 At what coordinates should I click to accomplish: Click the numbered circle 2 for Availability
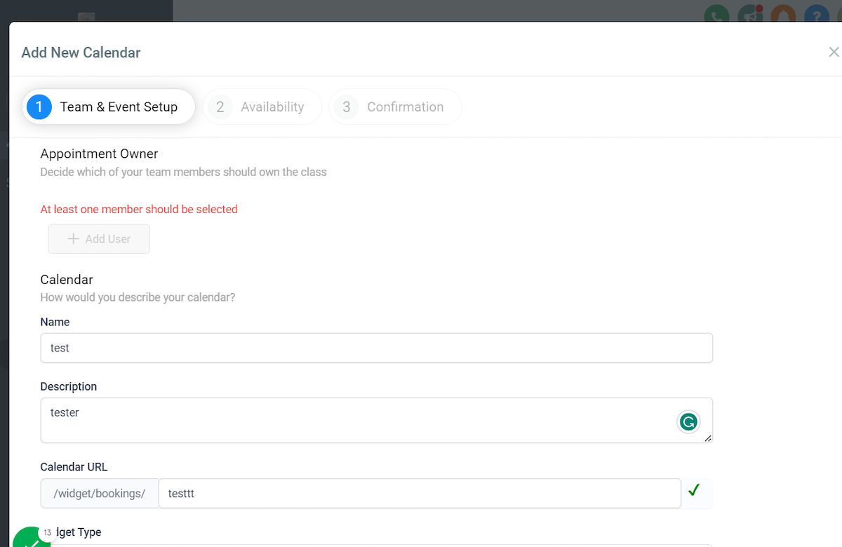tap(220, 107)
